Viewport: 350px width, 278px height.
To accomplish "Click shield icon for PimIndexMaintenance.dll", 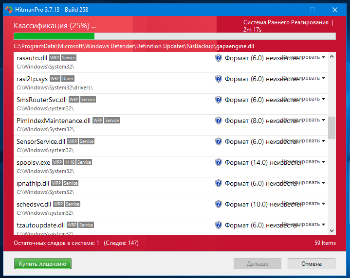I will tap(218, 121).
